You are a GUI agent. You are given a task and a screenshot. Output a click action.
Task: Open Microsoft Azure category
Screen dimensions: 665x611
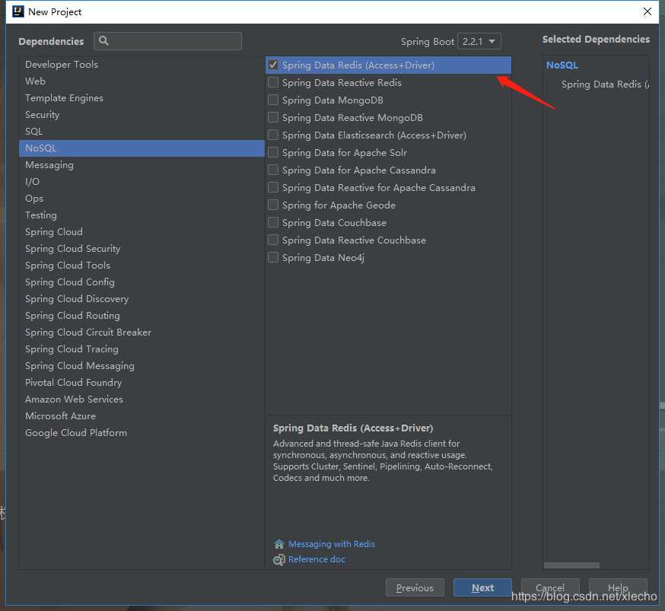[x=142, y=416]
